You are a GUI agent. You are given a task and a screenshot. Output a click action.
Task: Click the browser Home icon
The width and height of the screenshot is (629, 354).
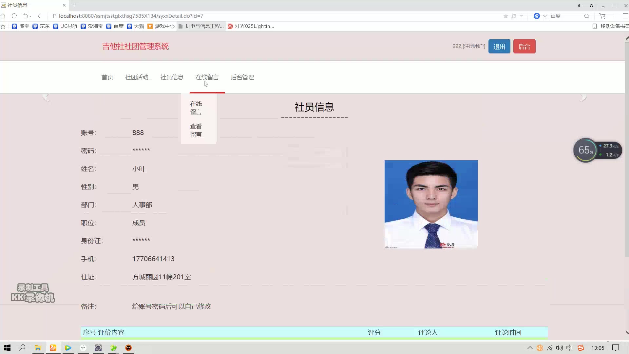[x=3, y=16]
